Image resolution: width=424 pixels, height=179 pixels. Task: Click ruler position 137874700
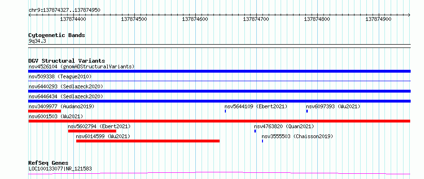point(256,19)
